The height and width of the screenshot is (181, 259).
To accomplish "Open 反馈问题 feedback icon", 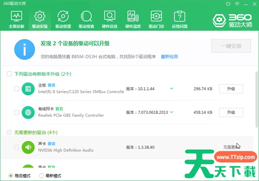I will [179, 19].
